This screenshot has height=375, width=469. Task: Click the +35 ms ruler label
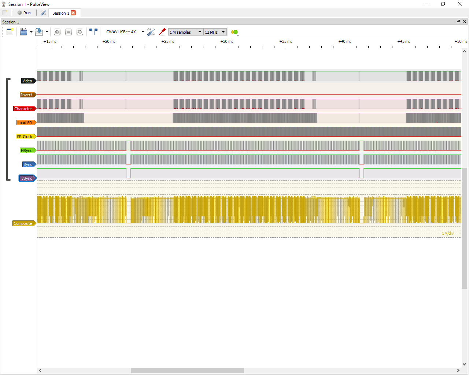pyautogui.click(x=286, y=41)
